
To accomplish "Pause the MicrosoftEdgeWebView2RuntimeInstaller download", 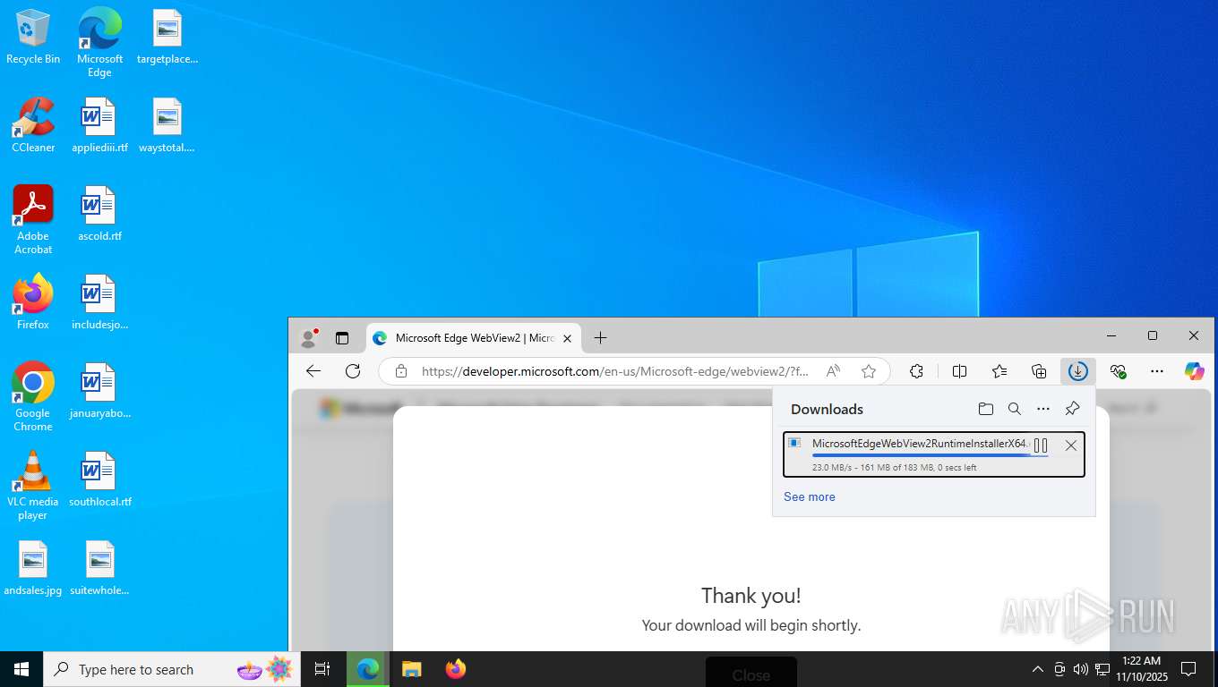I will pyautogui.click(x=1041, y=445).
